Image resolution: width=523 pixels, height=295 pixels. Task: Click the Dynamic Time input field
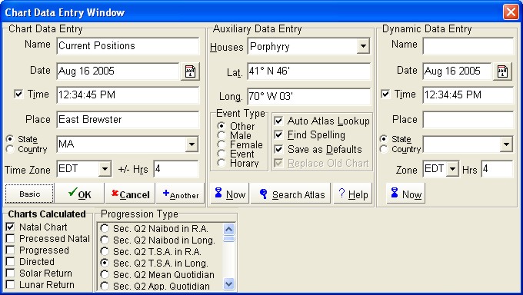pos(468,94)
